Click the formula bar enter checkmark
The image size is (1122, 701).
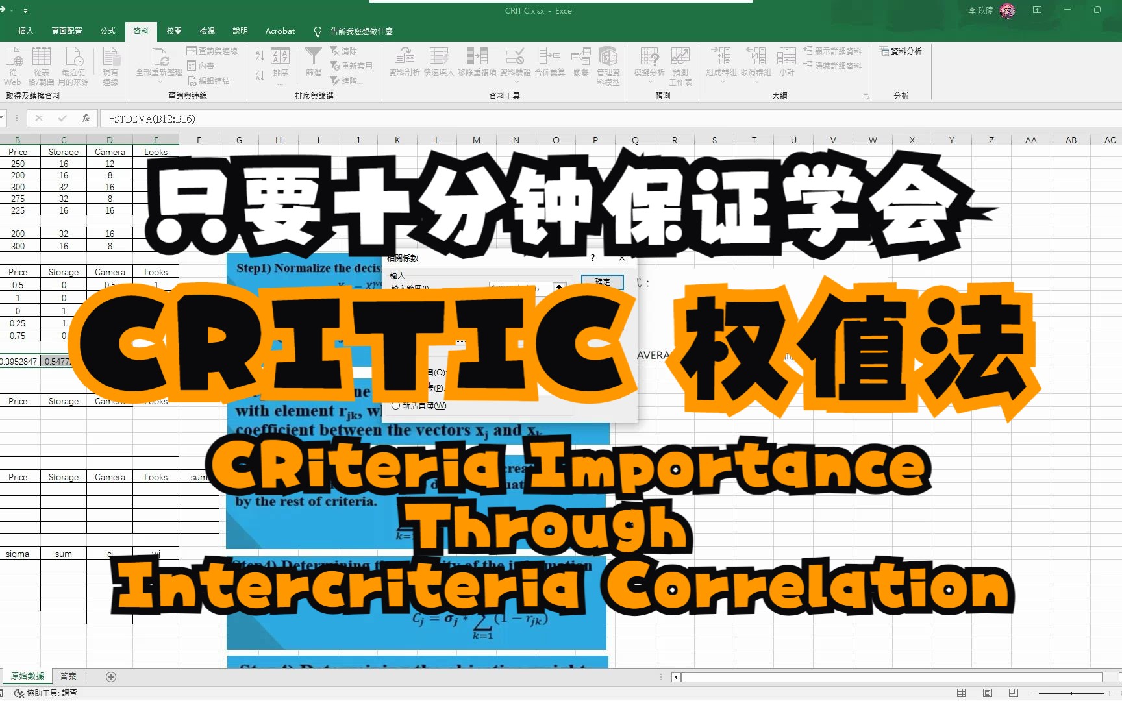tap(62, 118)
